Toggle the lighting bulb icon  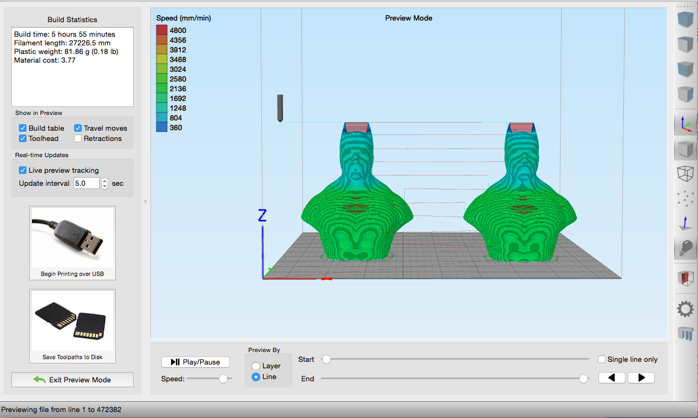(686, 248)
